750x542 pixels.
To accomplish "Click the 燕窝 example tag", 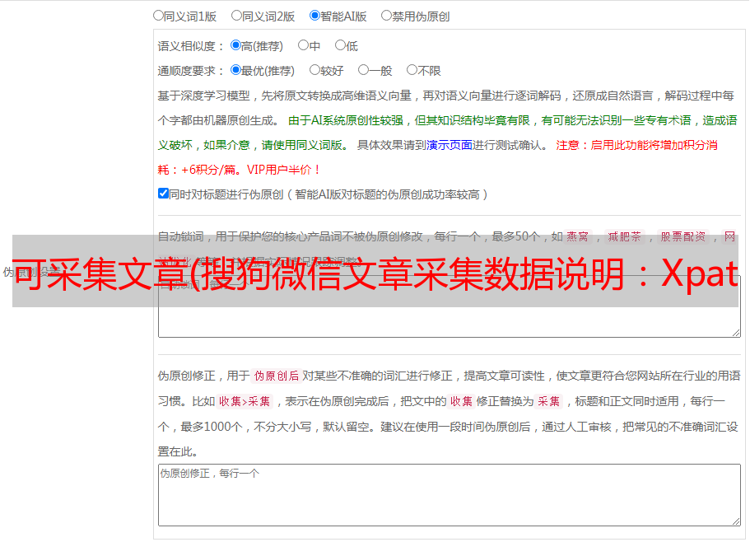I will pyautogui.click(x=578, y=236).
